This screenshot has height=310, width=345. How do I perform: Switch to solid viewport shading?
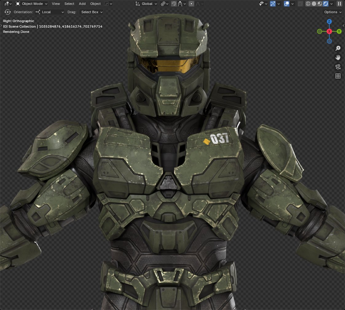[314, 4]
